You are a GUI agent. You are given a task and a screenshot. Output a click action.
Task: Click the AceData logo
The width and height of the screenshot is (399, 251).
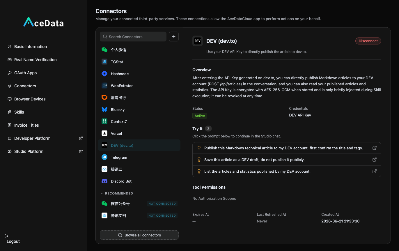pyautogui.click(x=44, y=22)
